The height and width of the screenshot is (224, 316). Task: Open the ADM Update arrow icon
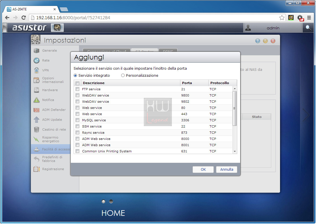coord(37,120)
